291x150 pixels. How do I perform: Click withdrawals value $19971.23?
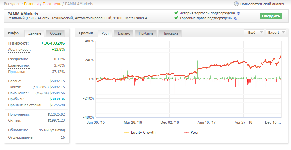56,120
